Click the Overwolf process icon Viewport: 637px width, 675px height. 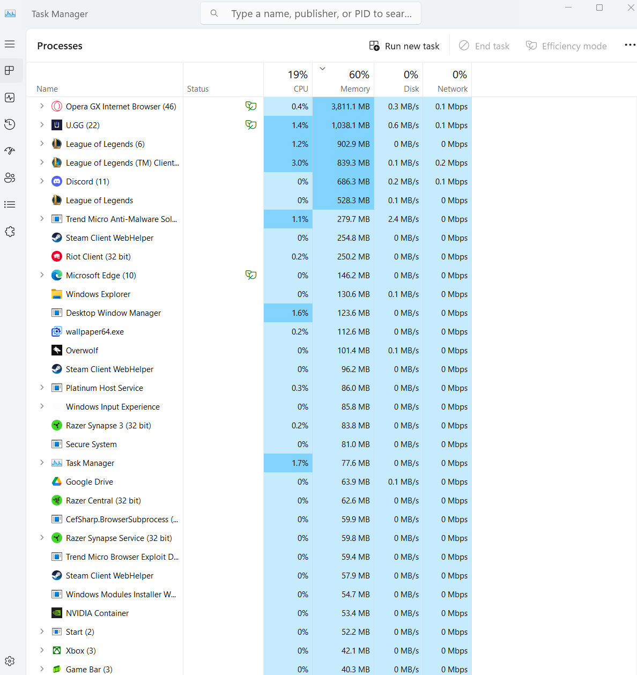(x=57, y=350)
